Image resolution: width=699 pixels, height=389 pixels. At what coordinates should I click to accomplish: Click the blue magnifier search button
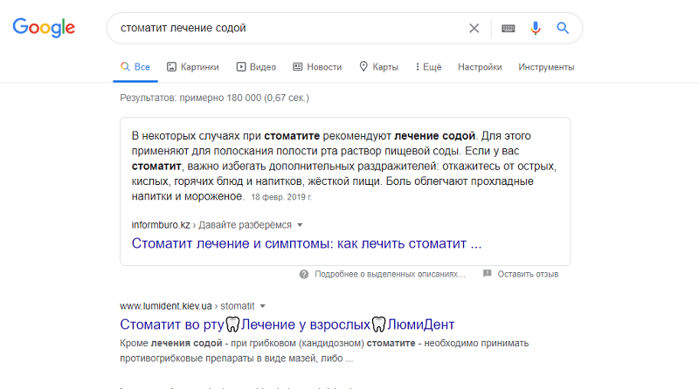coord(563,28)
